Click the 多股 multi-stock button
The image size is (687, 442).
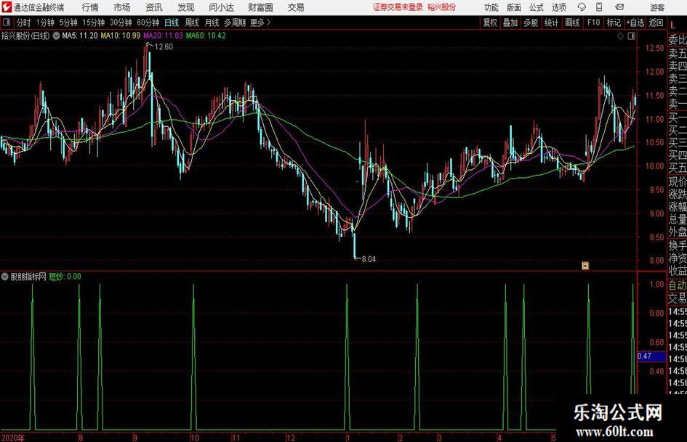[x=531, y=22]
